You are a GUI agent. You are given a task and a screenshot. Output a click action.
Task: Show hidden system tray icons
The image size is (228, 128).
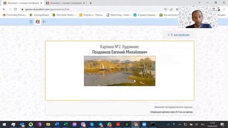click(x=168, y=124)
